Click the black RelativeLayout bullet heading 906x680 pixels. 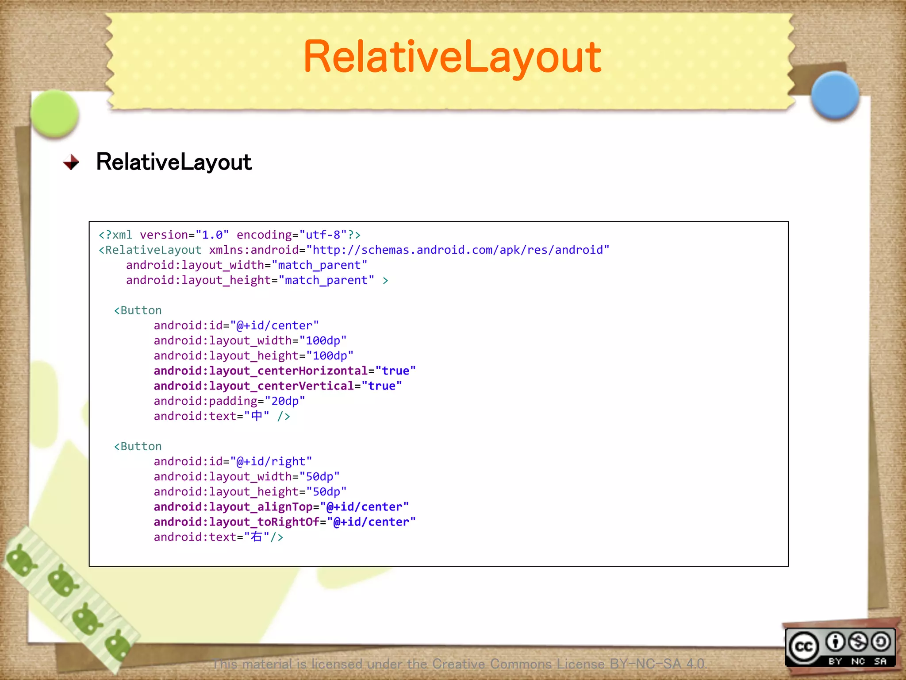pyautogui.click(x=174, y=162)
